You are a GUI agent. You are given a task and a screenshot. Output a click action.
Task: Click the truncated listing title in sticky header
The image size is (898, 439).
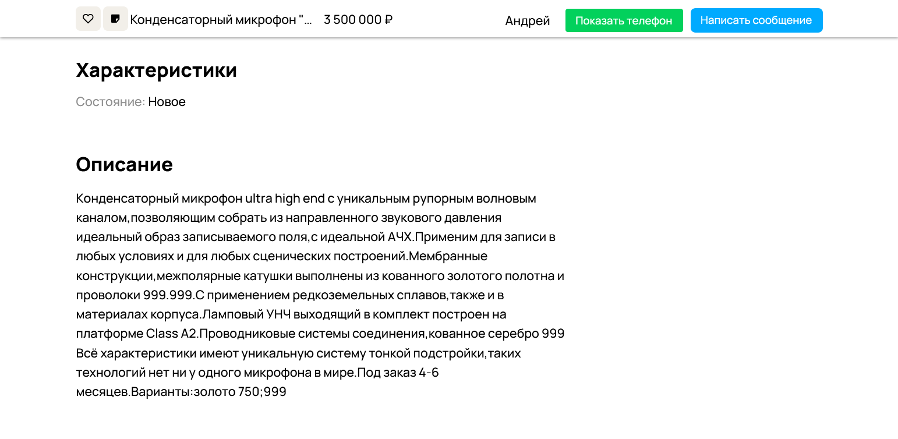pos(221,20)
